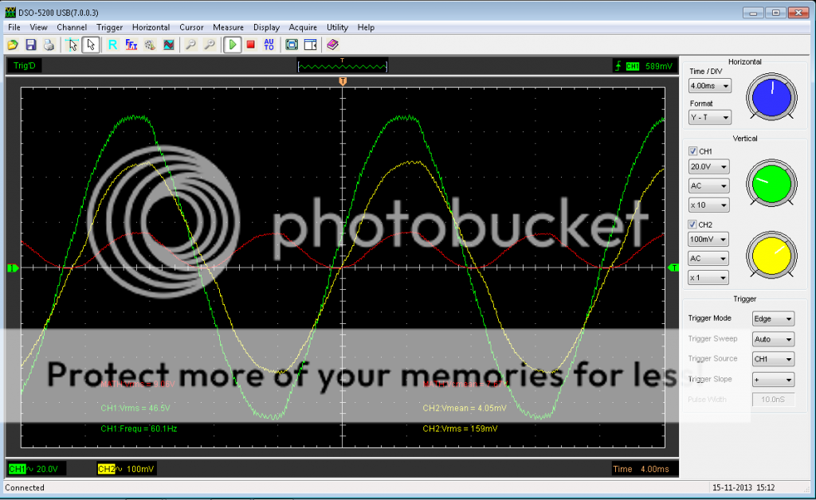Viewport: 816px width, 500px height.
Task: Click the CH1:Frequ = 60.1Hz measurement
Action: tap(139, 429)
